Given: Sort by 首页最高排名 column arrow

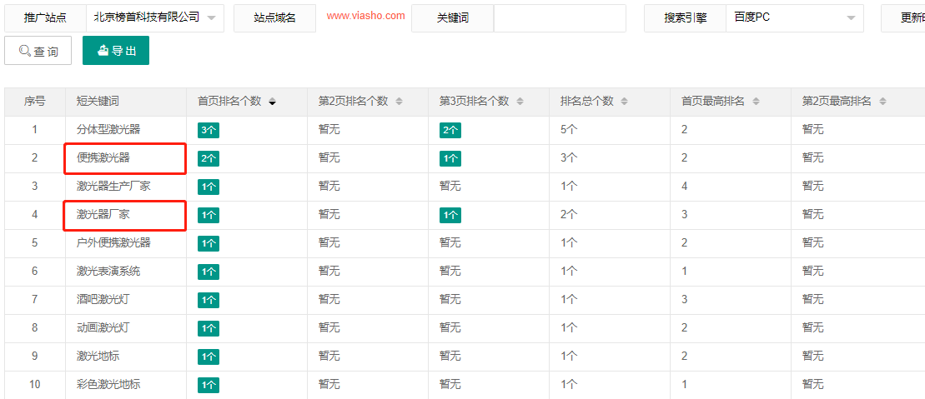Looking at the screenshot, I should point(755,102).
